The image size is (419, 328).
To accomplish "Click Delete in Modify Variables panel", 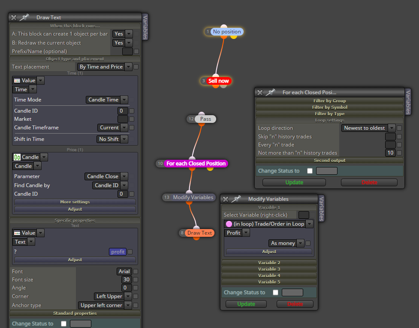I will click(295, 304).
